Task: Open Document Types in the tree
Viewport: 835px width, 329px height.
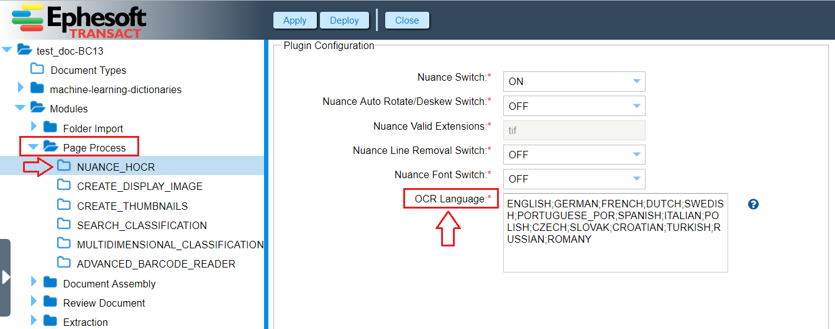Action: click(88, 70)
